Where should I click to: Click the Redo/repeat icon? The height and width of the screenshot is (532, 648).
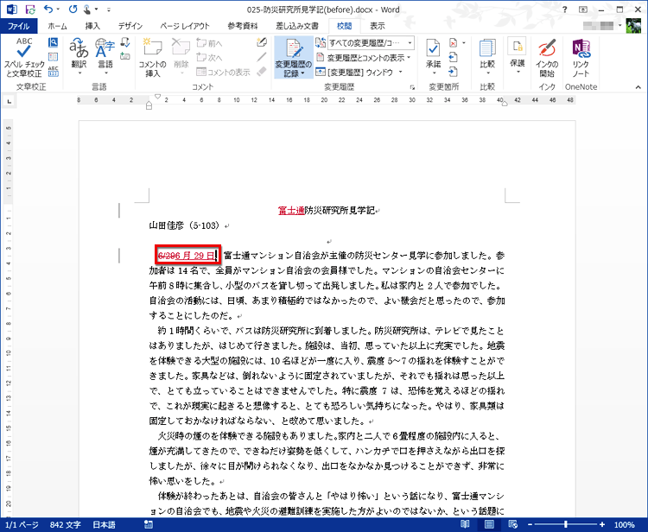(73, 9)
